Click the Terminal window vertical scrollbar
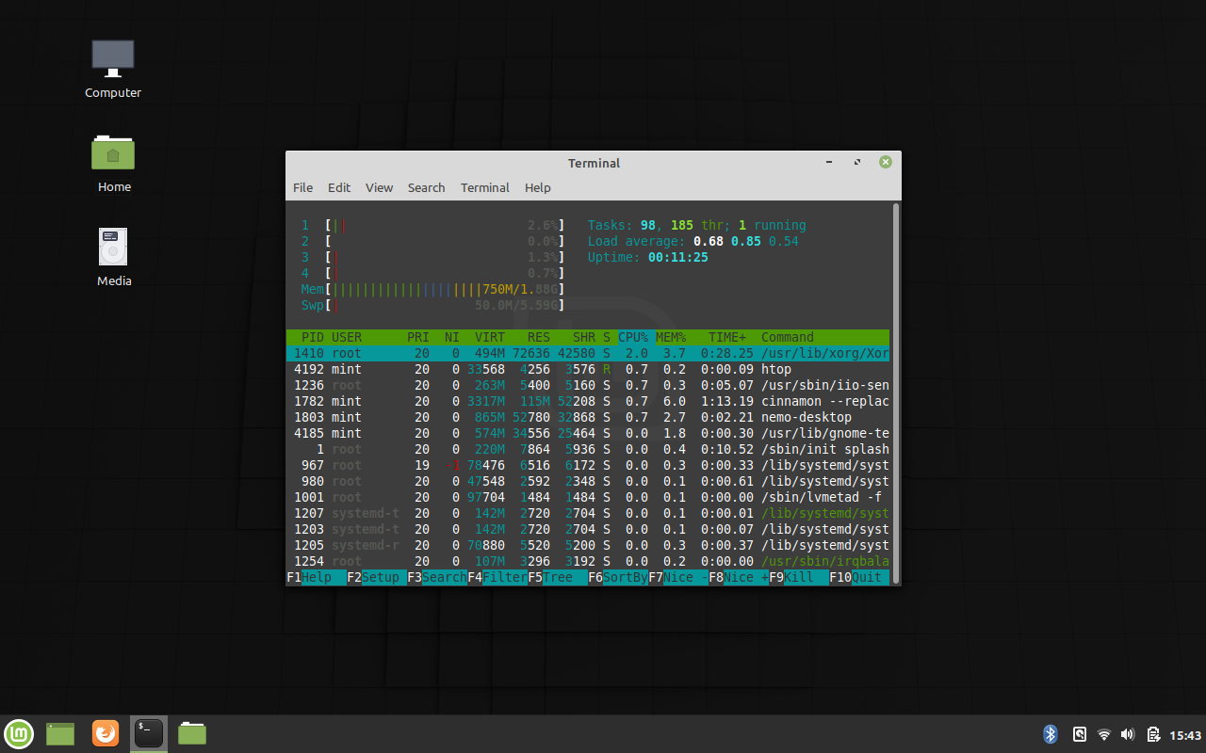 tap(895, 393)
